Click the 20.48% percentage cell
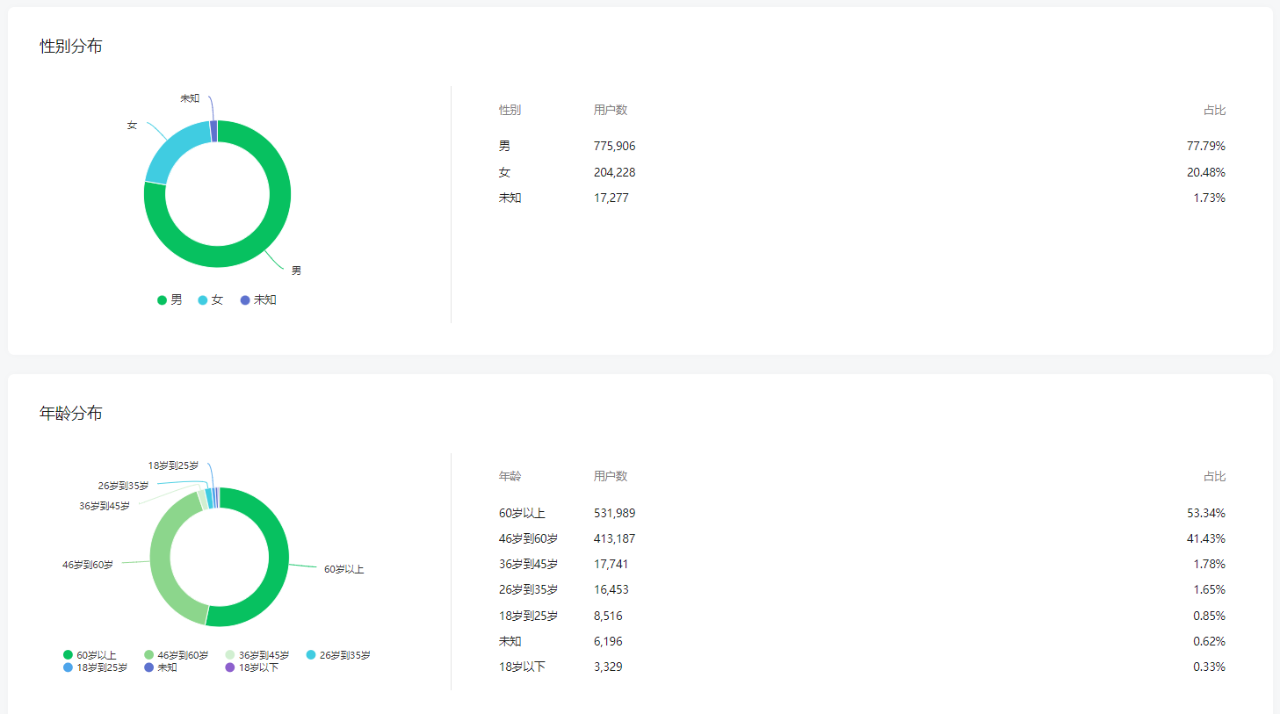1280x714 pixels. (x=1206, y=172)
